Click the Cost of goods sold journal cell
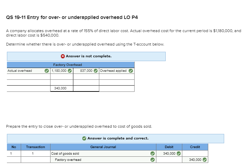Image resolution: width=247 pixels, height=165 pixels. click(x=103, y=153)
